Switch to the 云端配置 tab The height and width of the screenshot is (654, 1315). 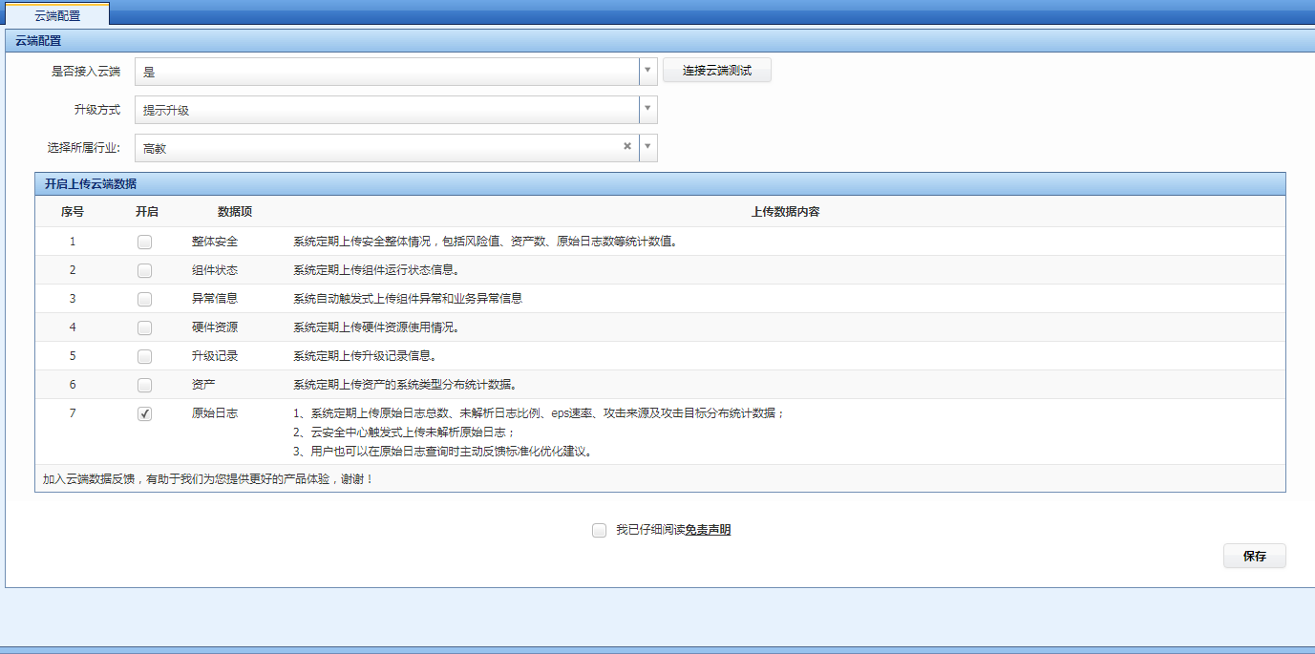tap(57, 14)
